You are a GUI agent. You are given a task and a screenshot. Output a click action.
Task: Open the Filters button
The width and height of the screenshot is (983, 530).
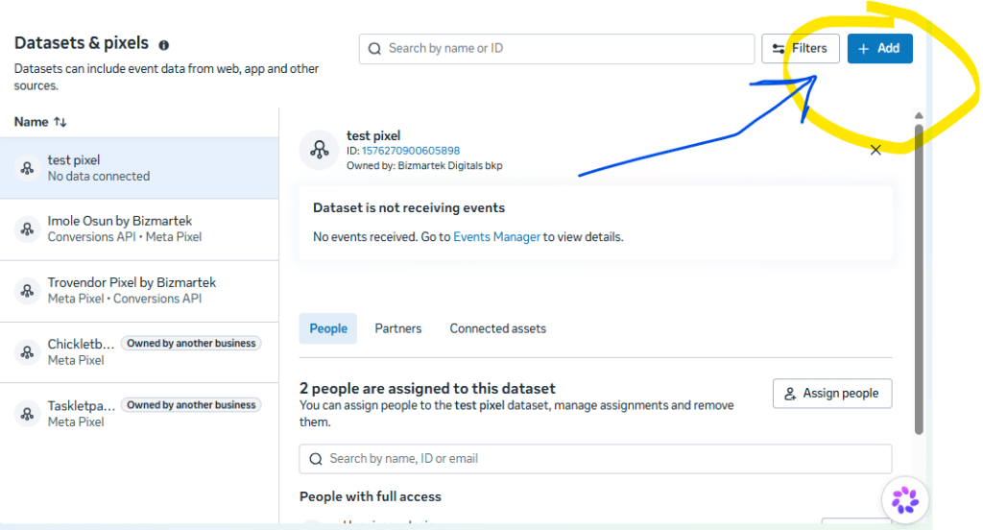800,48
